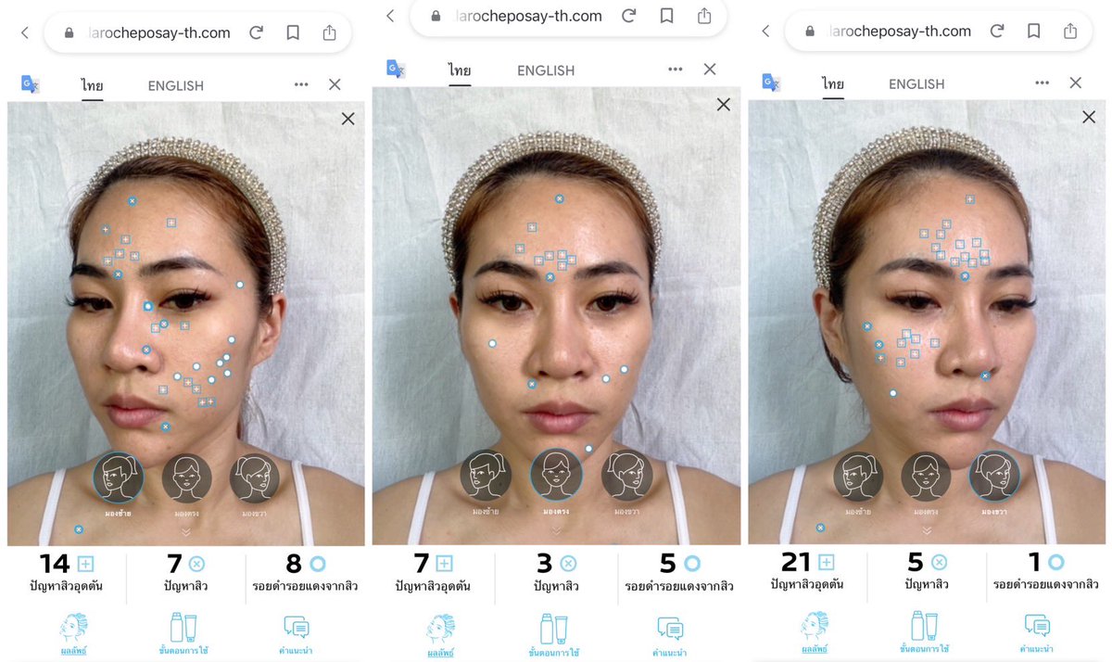Open translate more options in the right screen
Screen dimensions: 1112x662
(x=1042, y=83)
